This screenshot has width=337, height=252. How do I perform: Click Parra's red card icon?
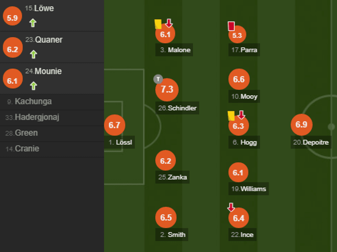tap(231, 26)
